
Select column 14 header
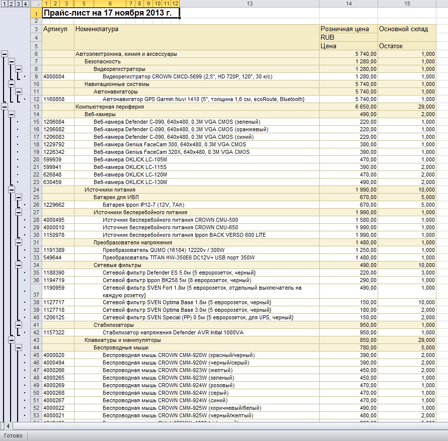pyautogui.click(x=348, y=4)
